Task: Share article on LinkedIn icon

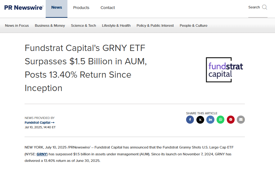Action: coord(210,120)
